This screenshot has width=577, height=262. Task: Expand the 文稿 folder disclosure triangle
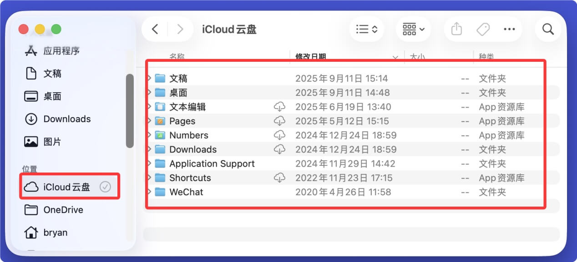point(150,78)
